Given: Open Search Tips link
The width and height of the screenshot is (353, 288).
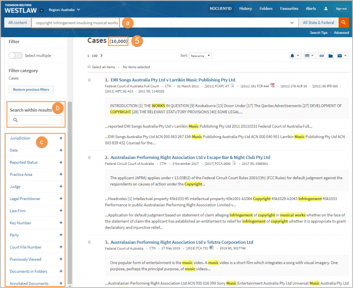Looking at the screenshot, I should 318,33.
